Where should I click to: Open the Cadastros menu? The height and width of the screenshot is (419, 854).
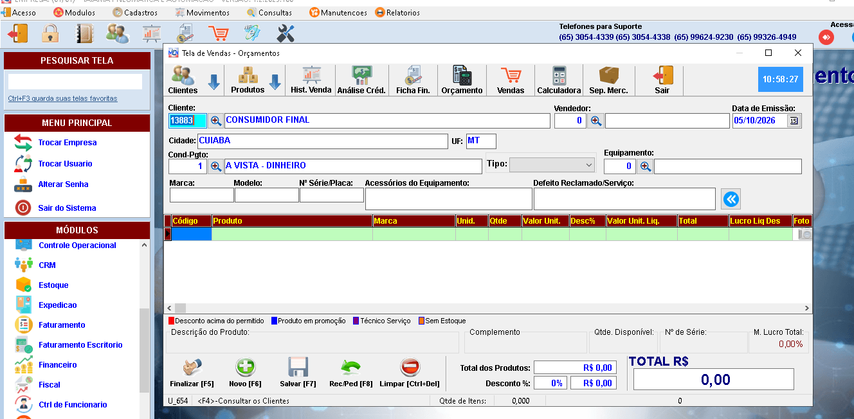click(x=135, y=12)
